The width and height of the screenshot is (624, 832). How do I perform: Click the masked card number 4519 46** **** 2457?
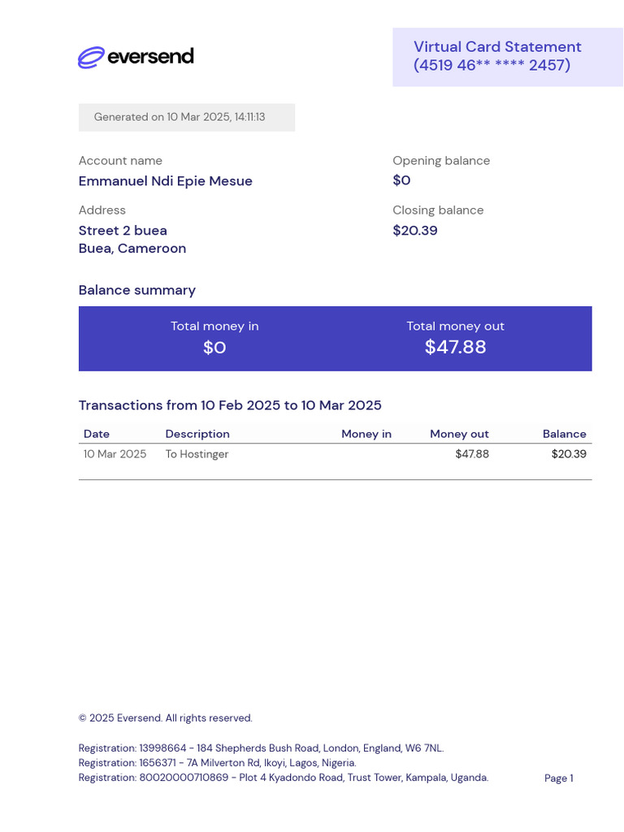(x=492, y=65)
